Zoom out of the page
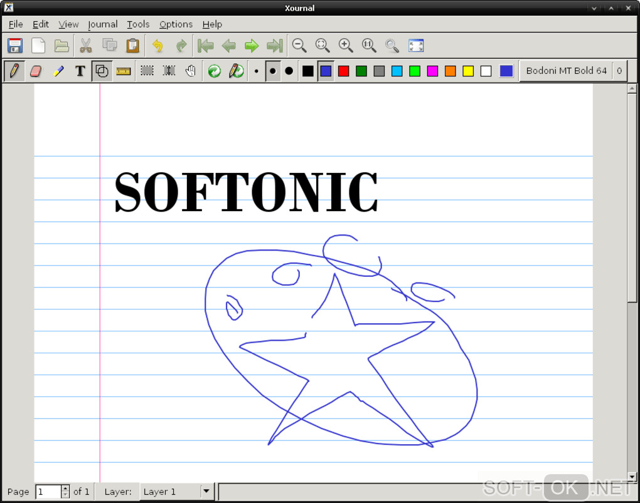640x503 pixels. click(x=299, y=46)
